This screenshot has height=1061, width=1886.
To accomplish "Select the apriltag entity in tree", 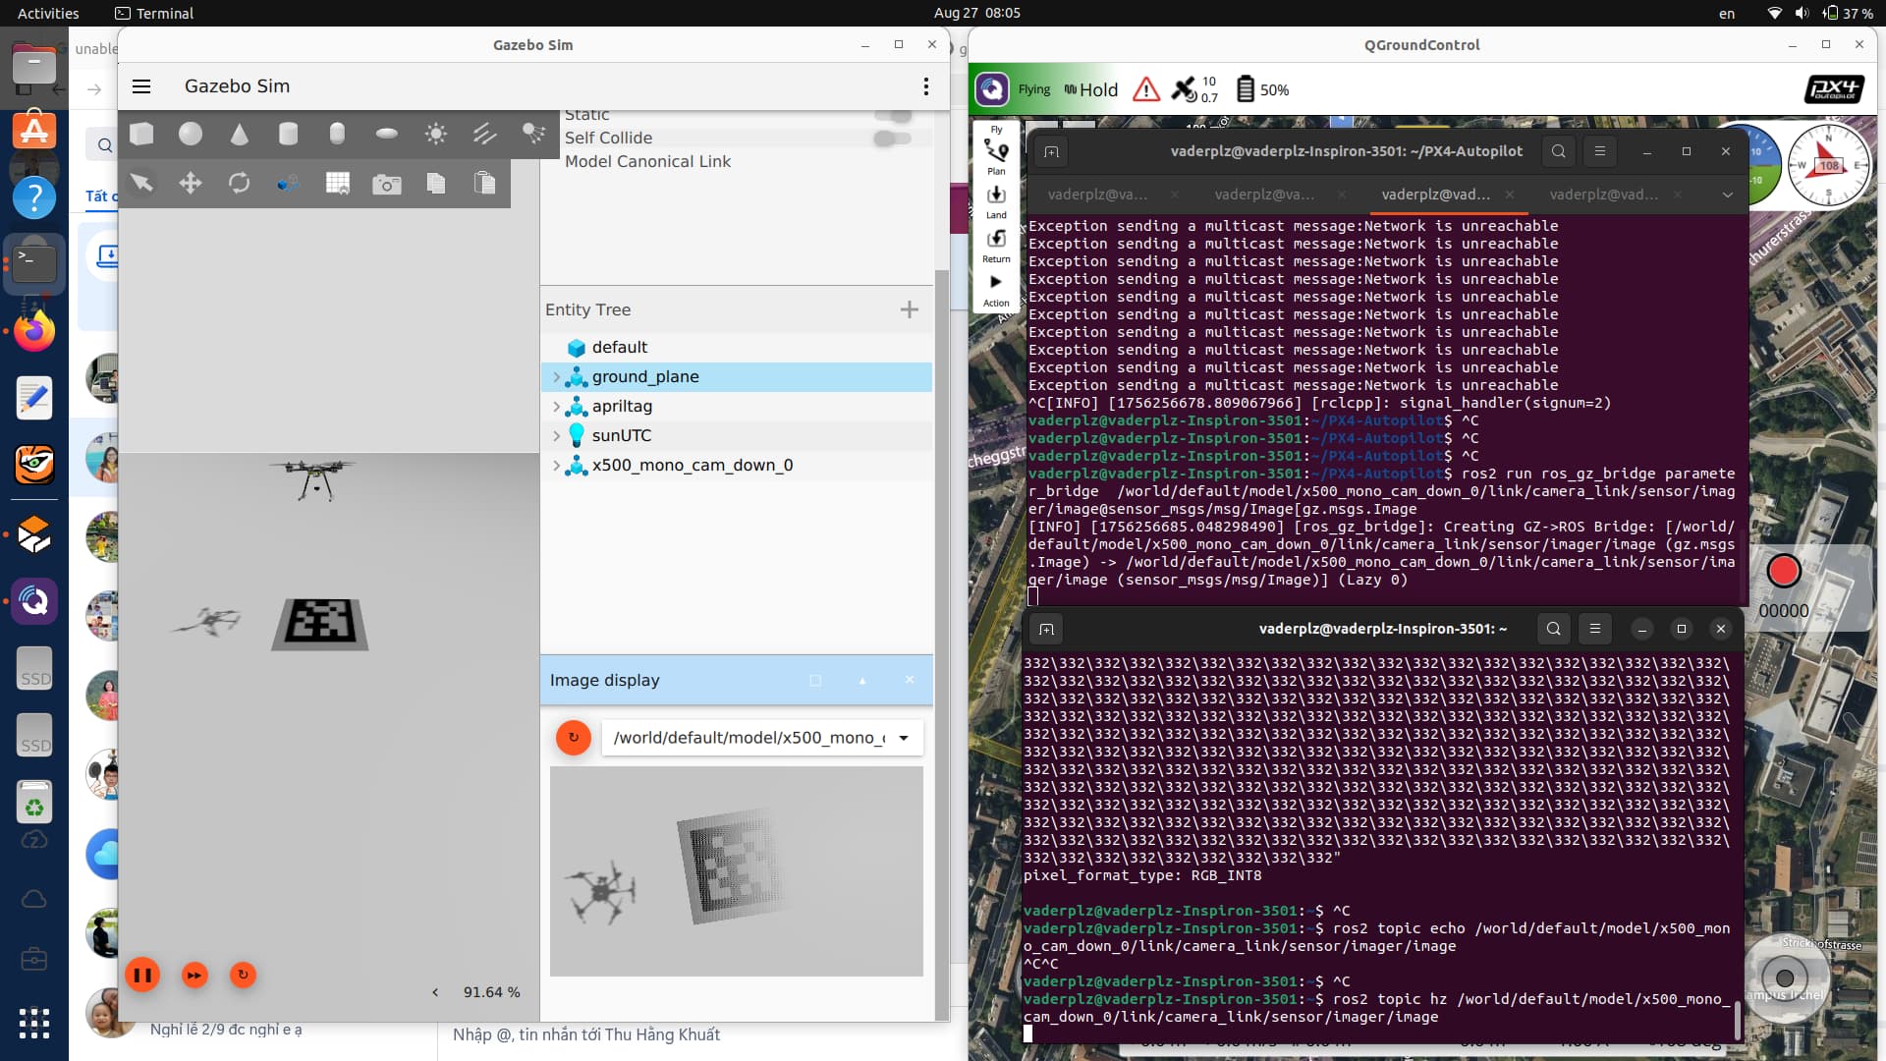I will point(622,407).
